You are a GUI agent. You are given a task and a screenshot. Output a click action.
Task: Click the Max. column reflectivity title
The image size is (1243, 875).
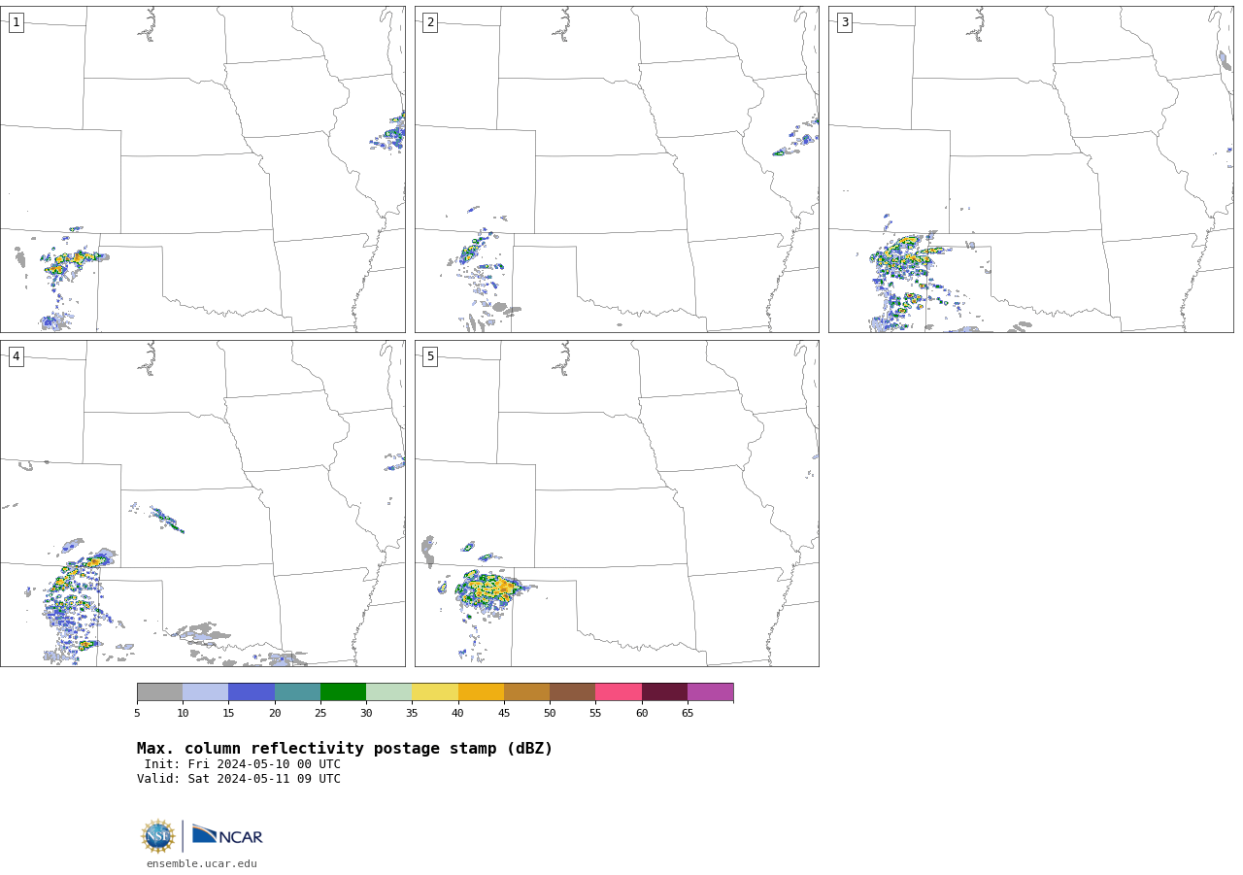345,749
